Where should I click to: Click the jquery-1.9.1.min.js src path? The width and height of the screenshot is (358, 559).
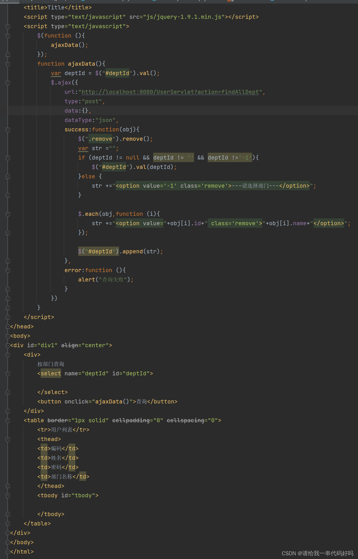tap(184, 17)
